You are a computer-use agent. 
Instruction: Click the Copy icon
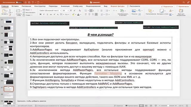(10, 12)
